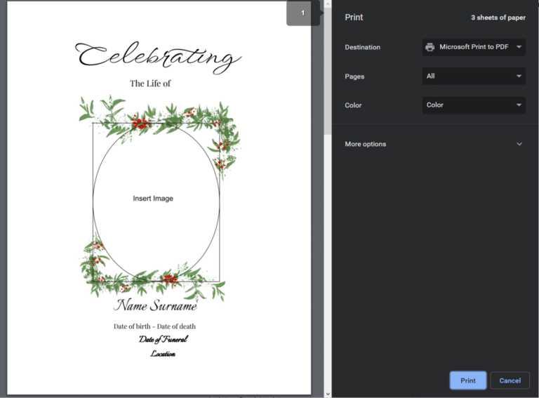Viewport: 539px width, 398px height.
Task: Click the printer icon in Destination field
Action: (430, 47)
